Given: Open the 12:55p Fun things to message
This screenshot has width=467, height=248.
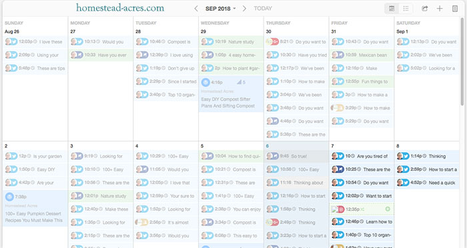Looking at the screenshot, I should tap(362, 81).
